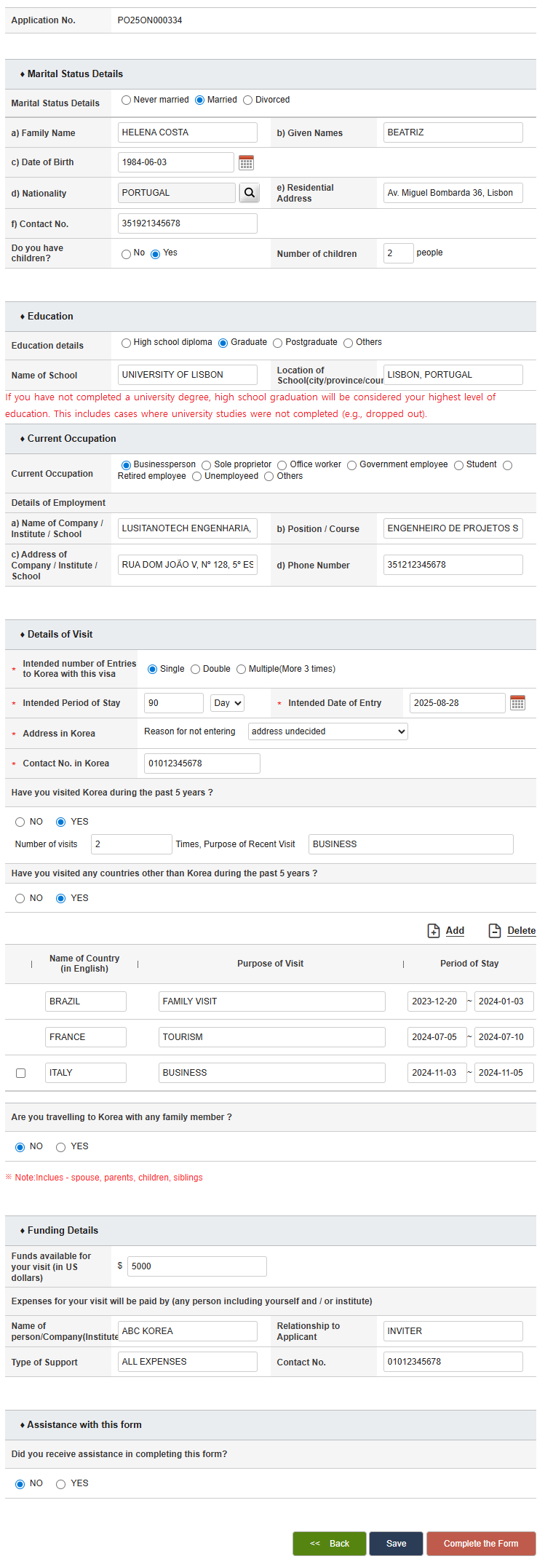545x1567 pixels.
Task: Click the Nationality search magnifier icon
Action: click(250, 193)
